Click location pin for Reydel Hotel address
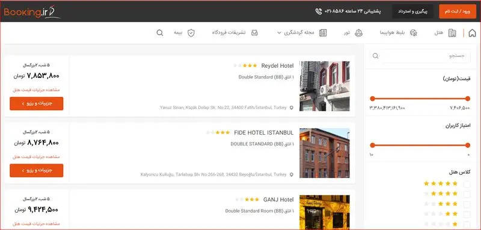 (292, 108)
